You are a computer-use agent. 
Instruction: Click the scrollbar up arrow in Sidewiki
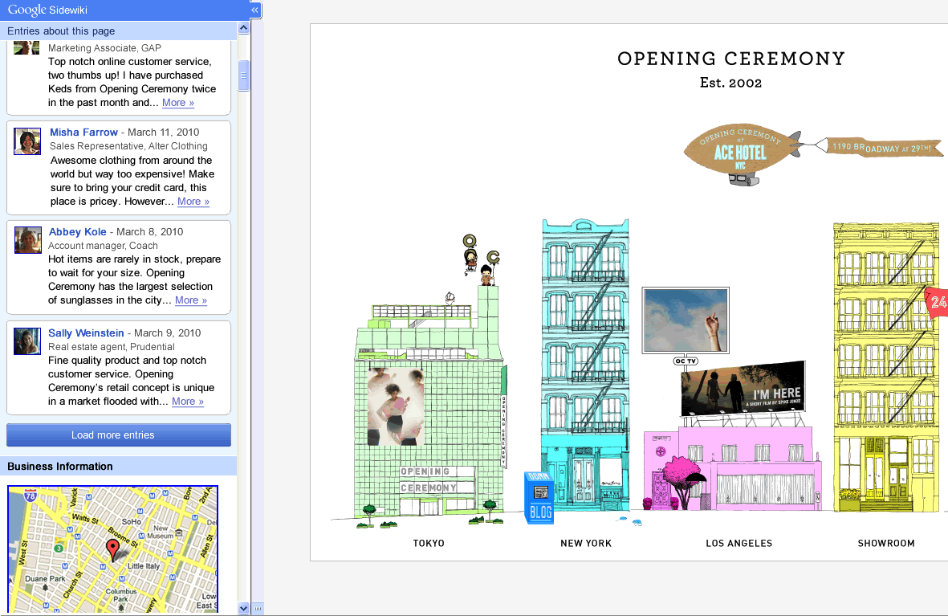click(244, 28)
